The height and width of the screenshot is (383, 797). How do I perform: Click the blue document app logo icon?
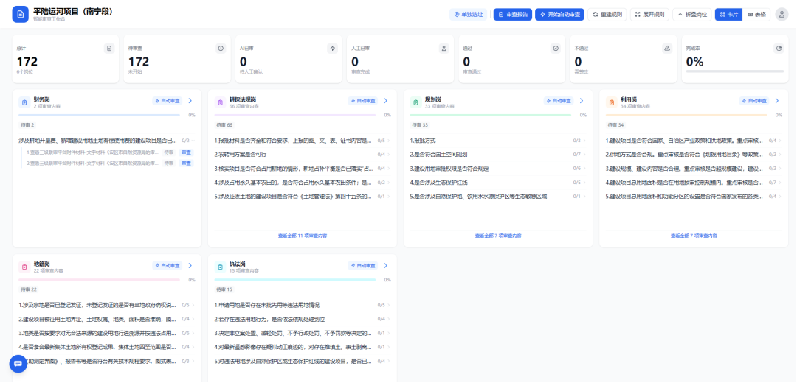(x=21, y=14)
